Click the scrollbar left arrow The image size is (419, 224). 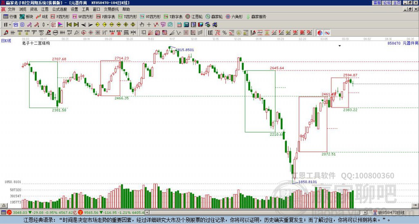pos(147,213)
